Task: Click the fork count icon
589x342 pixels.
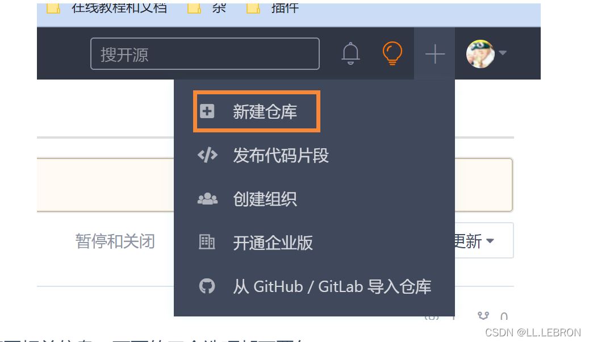Action: (483, 315)
